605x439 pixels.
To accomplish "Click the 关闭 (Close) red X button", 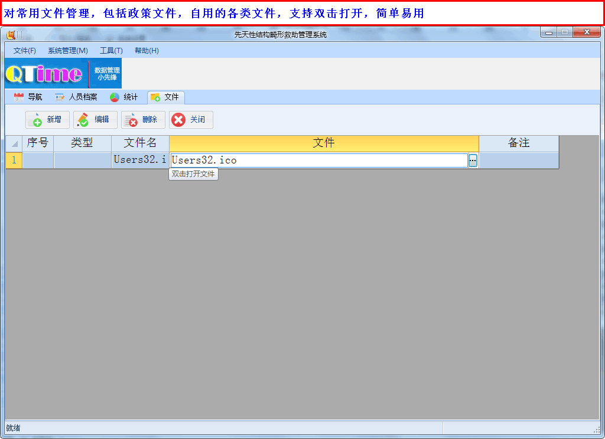I will click(x=191, y=120).
